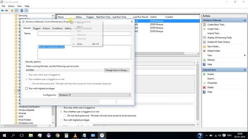The width and height of the screenshot is (248, 139).
Task: Open the Windows Start menu
Action: [4, 136]
